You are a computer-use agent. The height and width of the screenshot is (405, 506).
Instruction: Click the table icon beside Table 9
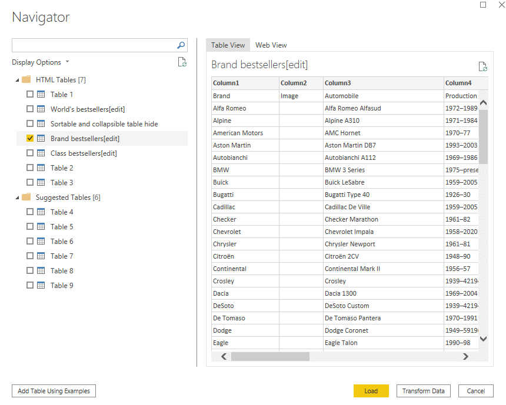41,285
